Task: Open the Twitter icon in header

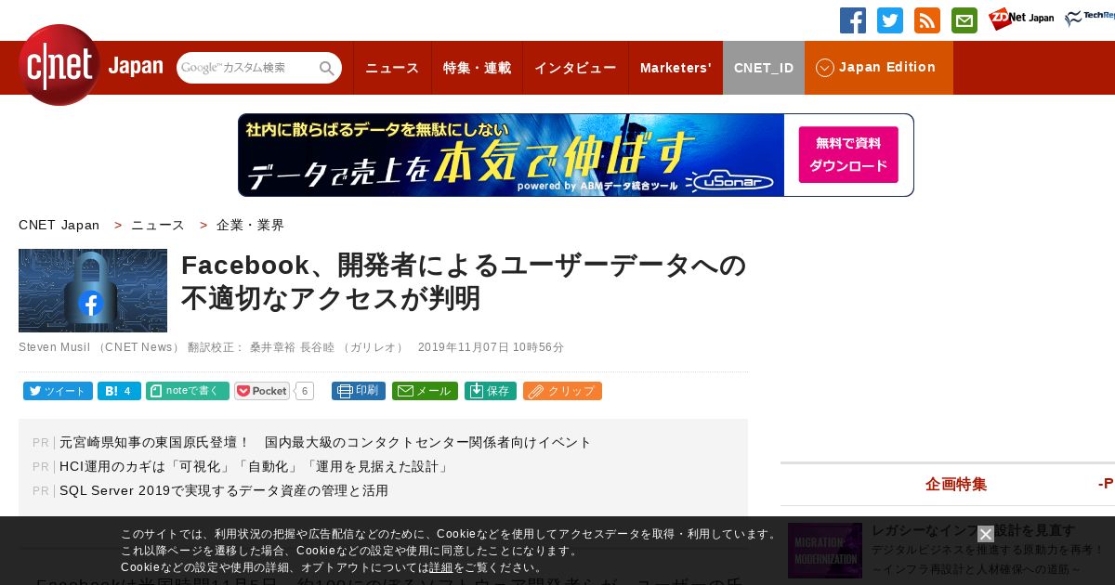Action: [x=890, y=20]
